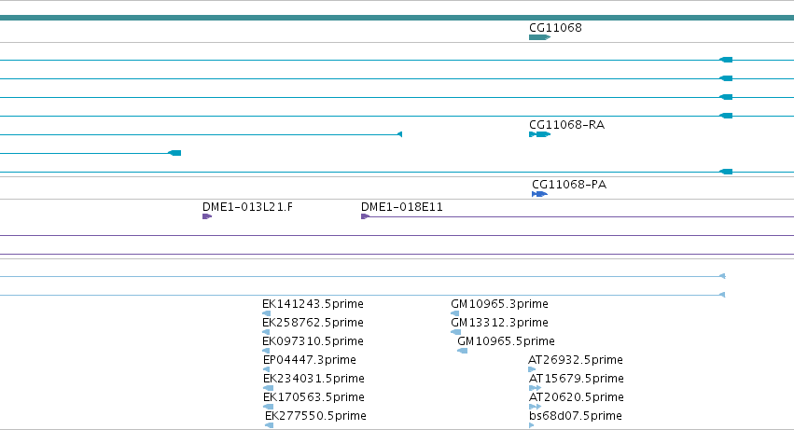The image size is (794, 430).
Task: Click the EK277550.5prime EST label
Action: point(315,416)
